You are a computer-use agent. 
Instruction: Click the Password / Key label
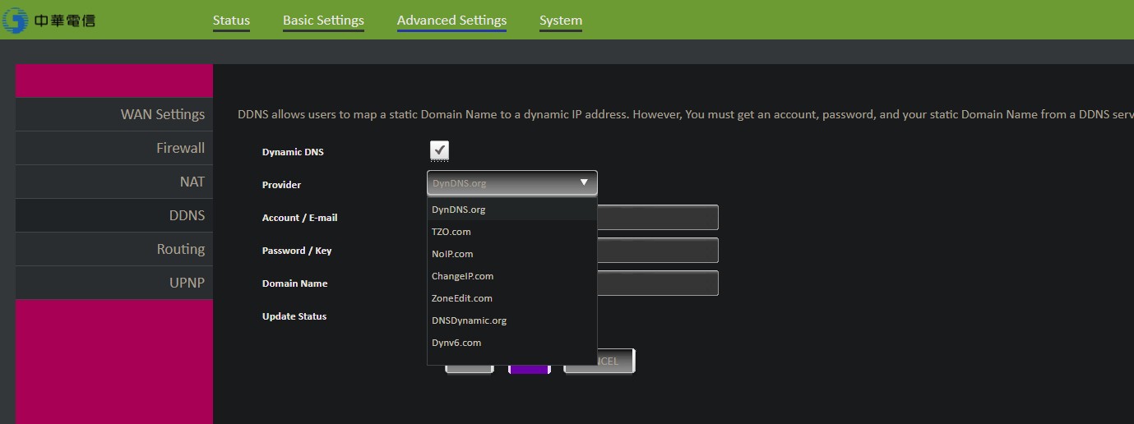click(297, 251)
